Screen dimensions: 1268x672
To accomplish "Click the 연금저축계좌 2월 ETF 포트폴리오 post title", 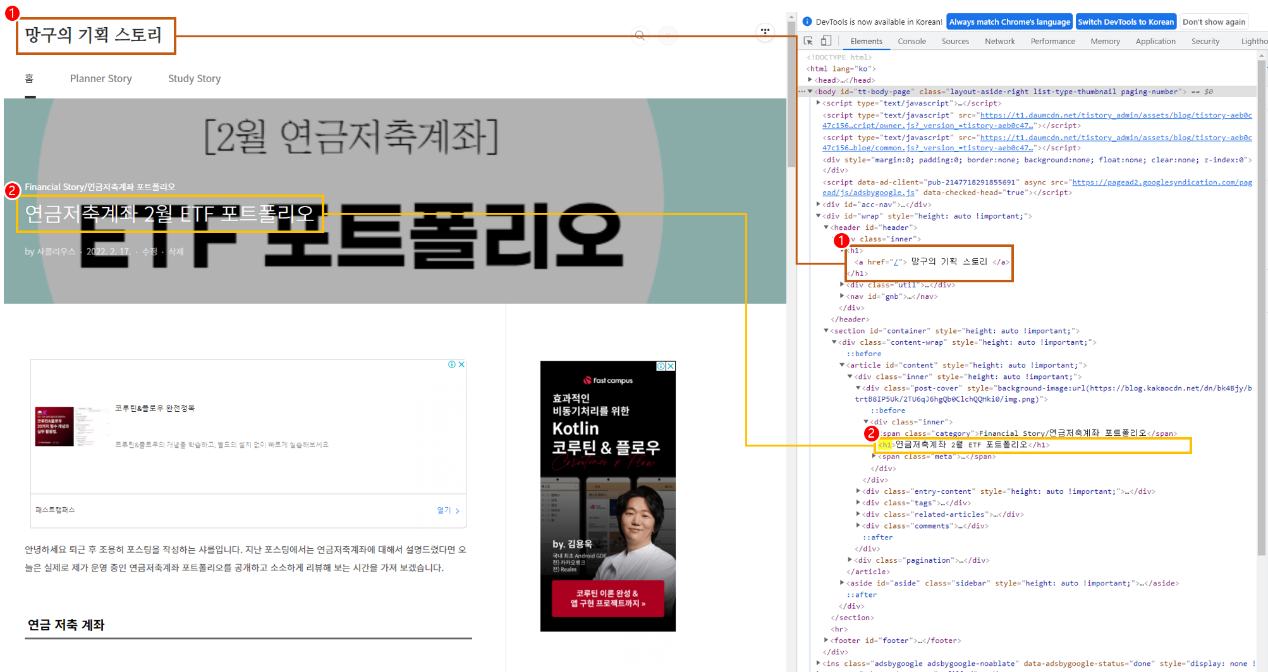I will coord(169,213).
